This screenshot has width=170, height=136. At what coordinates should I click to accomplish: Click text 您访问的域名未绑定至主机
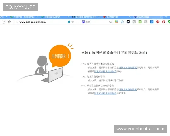[100, 64]
